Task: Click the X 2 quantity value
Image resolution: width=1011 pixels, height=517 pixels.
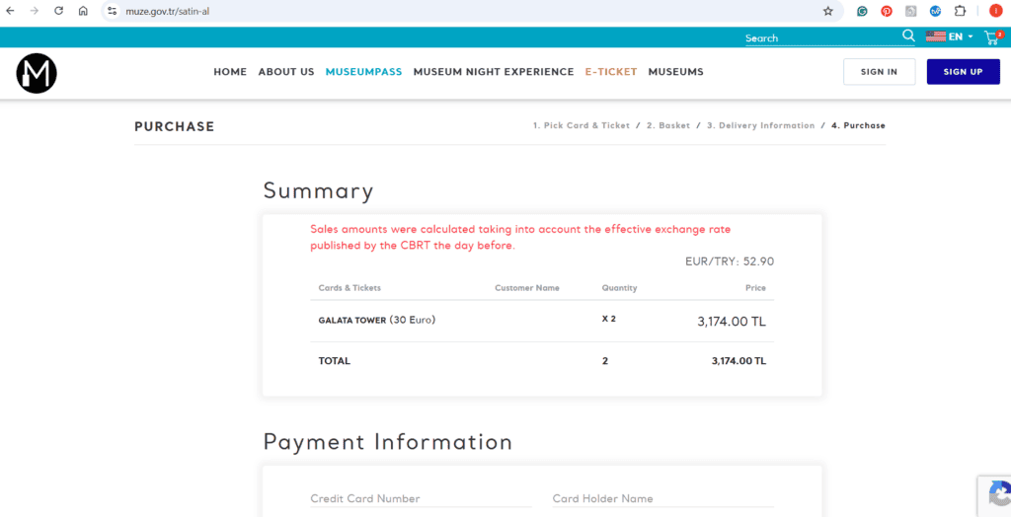Action: click(x=608, y=319)
